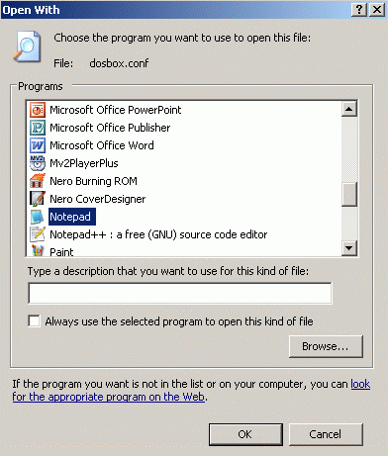Confirm with the OK button
The image size is (388, 456).
tap(245, 434)
